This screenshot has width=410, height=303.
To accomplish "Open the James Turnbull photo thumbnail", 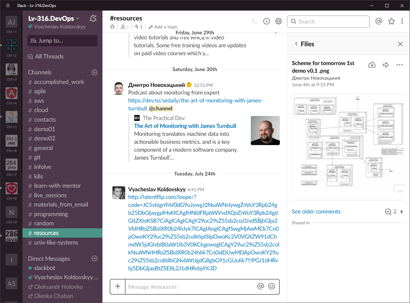I will 265,131.
